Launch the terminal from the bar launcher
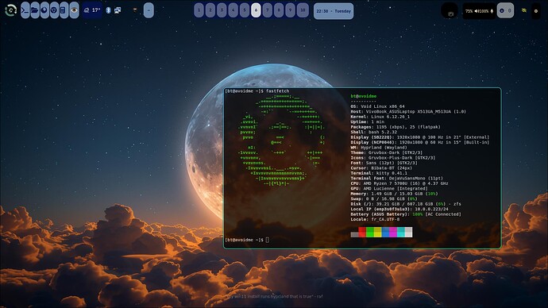The image size is (548, 308). pyautogui.click(x=25, y=10)
